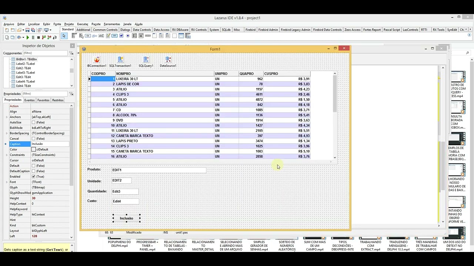Select the TScrollBar palette component
The image size is (474, 266).
click(148, 36)
